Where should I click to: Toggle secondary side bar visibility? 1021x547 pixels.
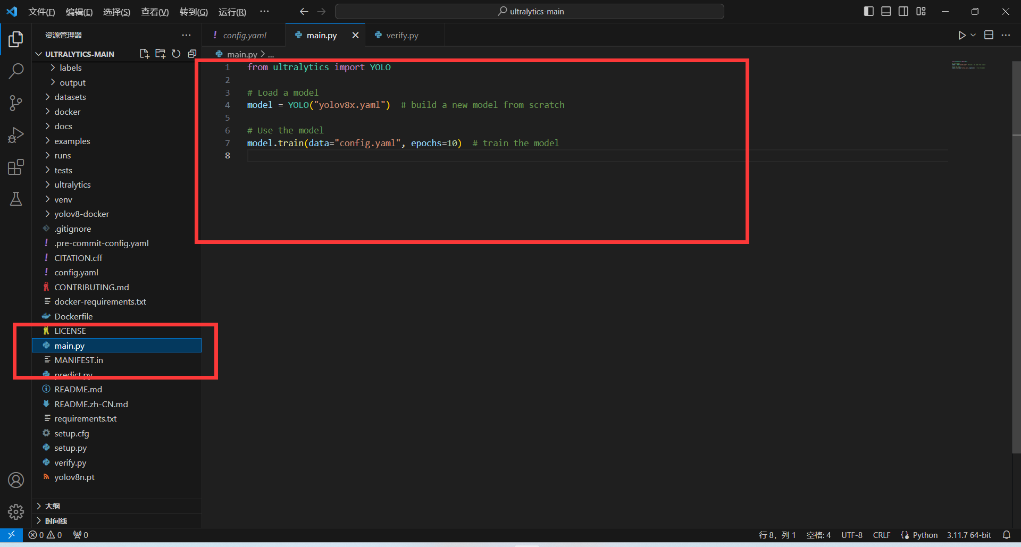pyautogui.click(x=903, y=11)
